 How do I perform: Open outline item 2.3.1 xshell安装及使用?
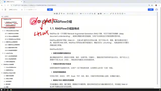(x=11, y=56)
